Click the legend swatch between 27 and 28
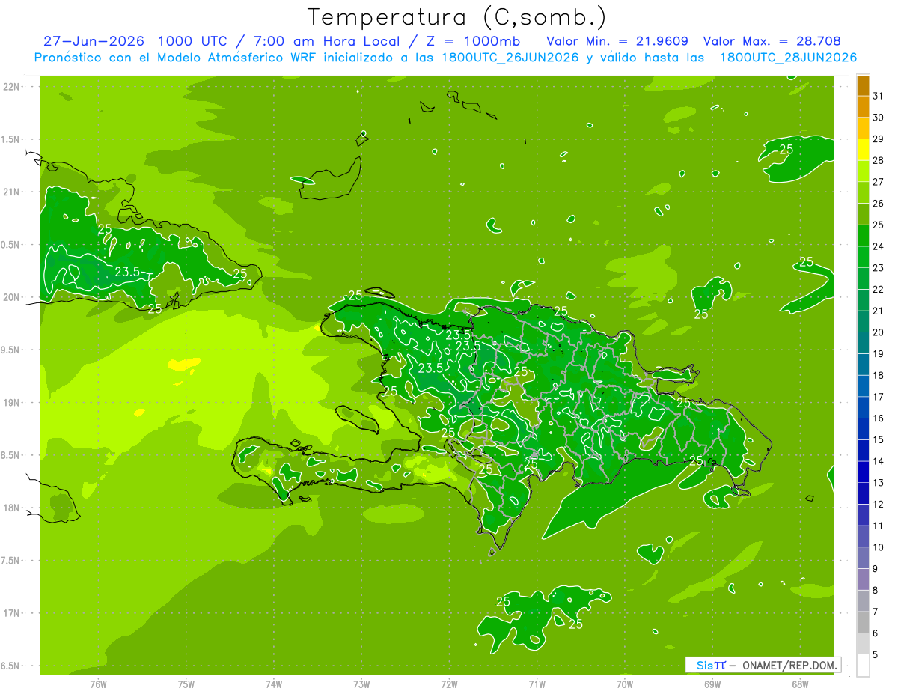The image size is (898, 694). tap(863, 171)
